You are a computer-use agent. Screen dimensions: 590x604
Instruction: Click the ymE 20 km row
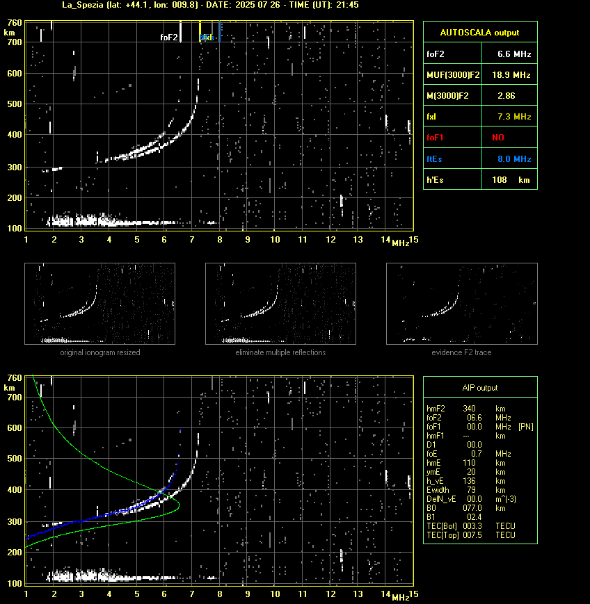pos(466,472)
